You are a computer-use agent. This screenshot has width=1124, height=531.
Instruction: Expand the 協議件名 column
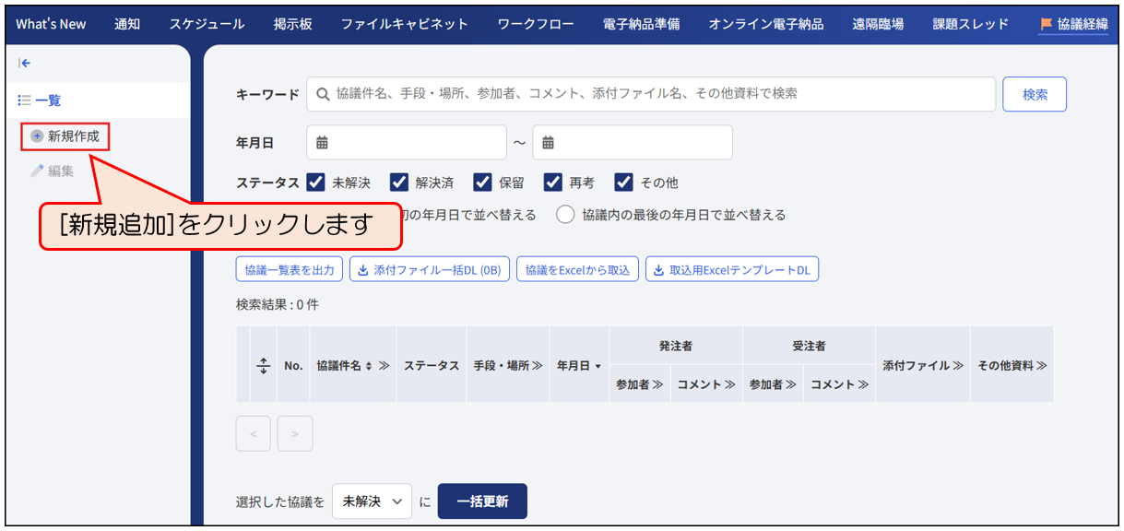coord(384,366)
